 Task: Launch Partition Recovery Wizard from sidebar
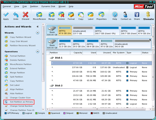coord(22,45)
